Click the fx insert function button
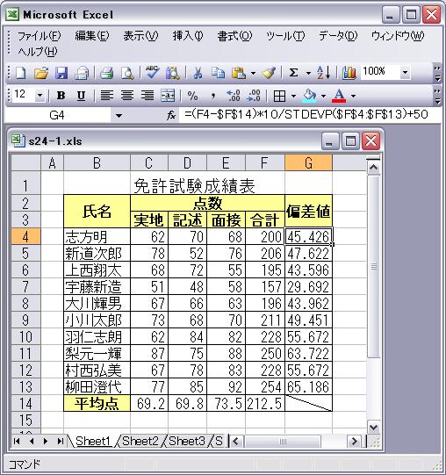This screenshot has width=446, height=475. (171, 115)
